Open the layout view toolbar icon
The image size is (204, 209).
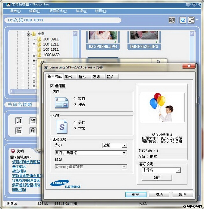(191, 20)
